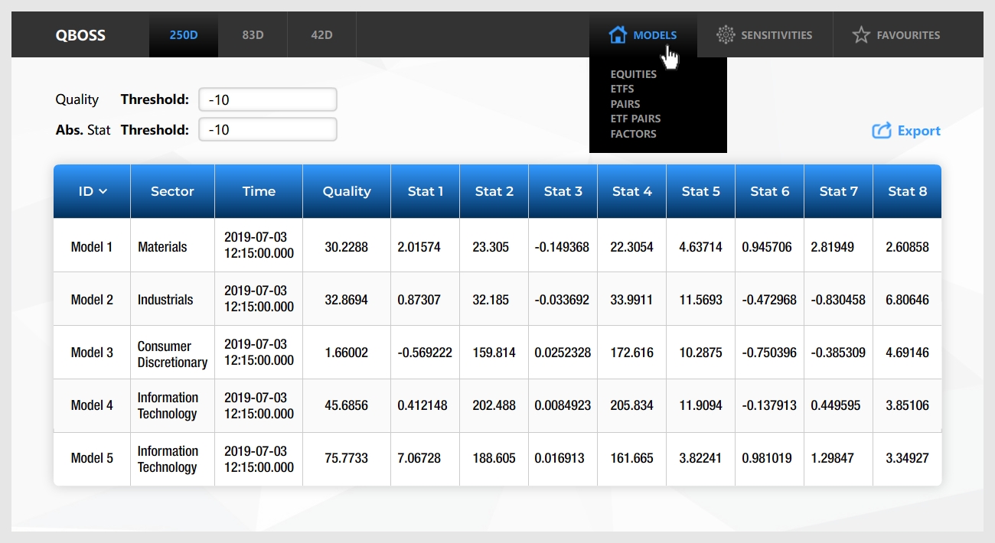
Task: Click the Favourites star icon
Action: (x=861, y=34)
